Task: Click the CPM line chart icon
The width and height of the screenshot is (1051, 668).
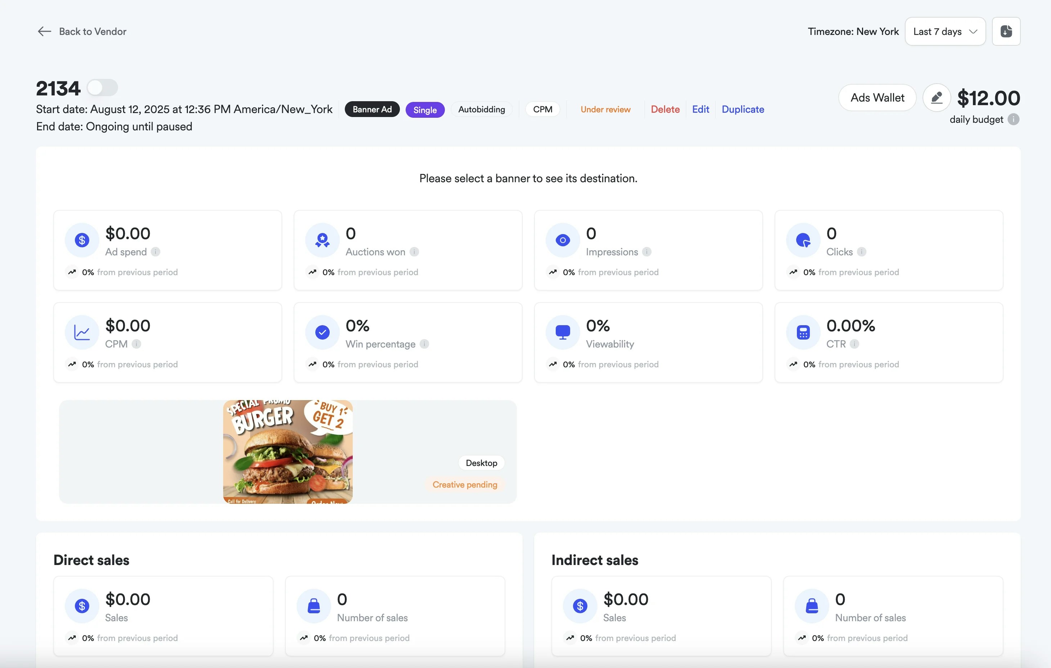Action: pos(82,332)
